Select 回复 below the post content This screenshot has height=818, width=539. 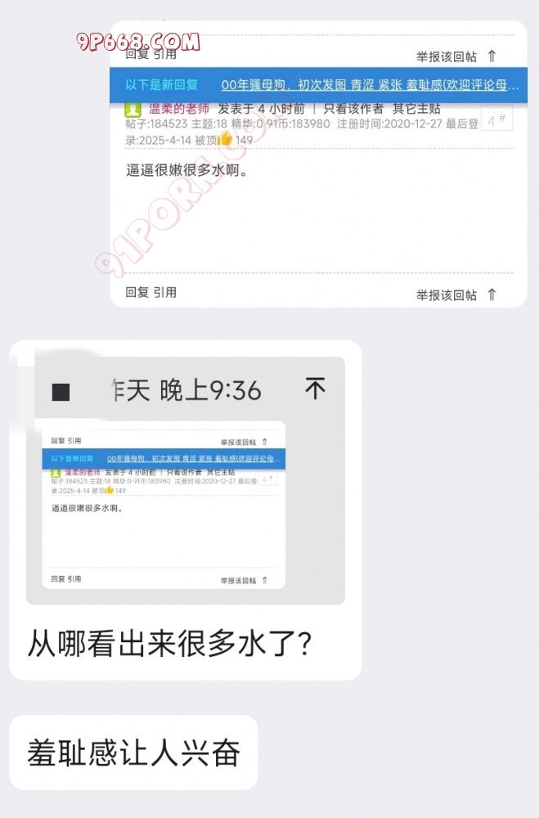(x=137, y=292)
